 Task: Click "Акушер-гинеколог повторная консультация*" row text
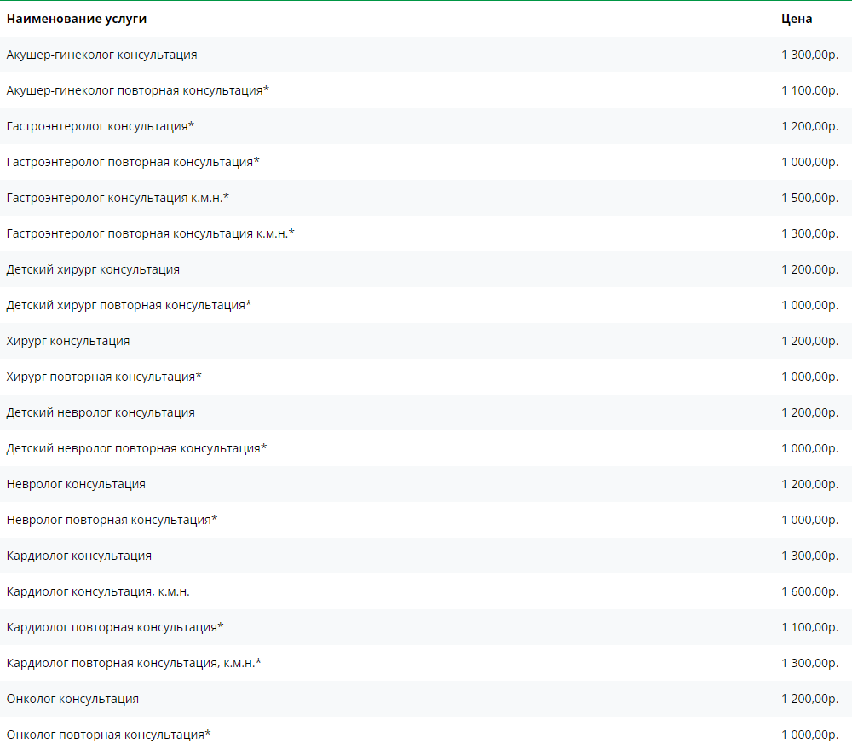137,90
